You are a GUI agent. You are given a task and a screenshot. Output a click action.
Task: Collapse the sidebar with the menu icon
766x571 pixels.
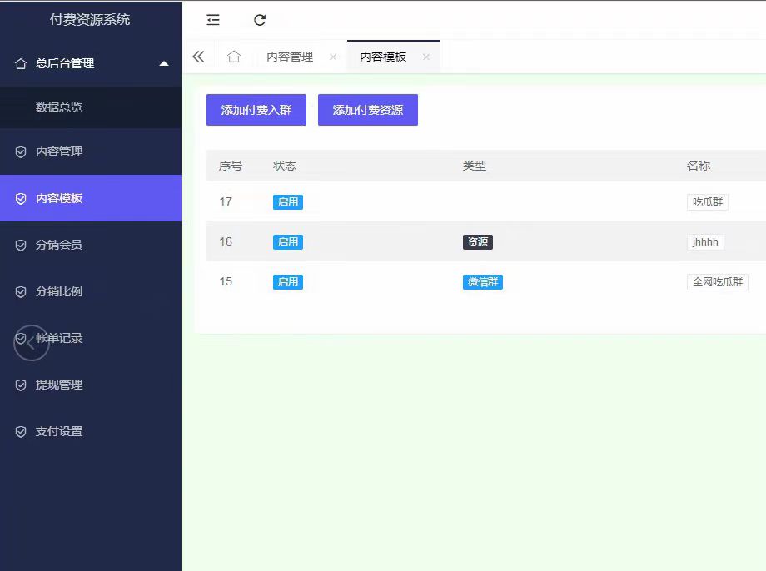[213, 20]
